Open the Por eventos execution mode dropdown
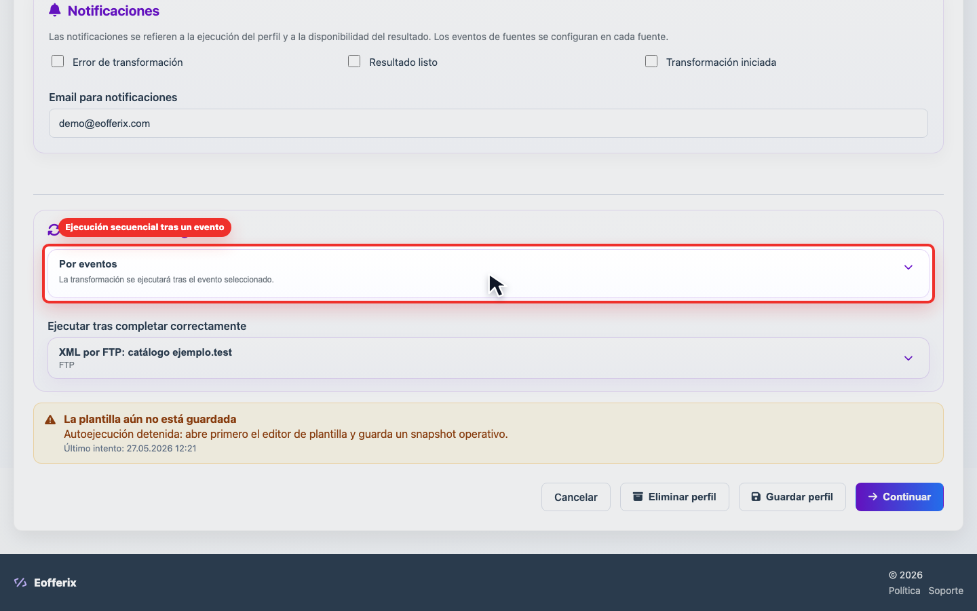The image size is (977, 611). 488,274
